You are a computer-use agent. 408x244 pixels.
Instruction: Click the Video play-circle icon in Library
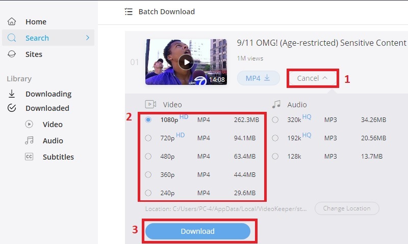coord(29,124)
